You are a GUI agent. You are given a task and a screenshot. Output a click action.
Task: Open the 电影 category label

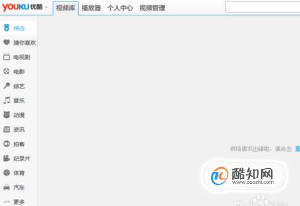click(19, 72)
